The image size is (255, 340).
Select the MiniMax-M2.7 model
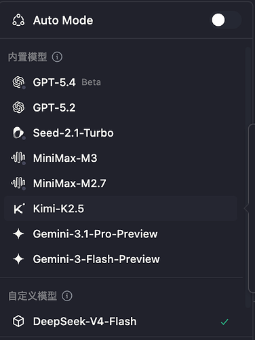[121, 183]
